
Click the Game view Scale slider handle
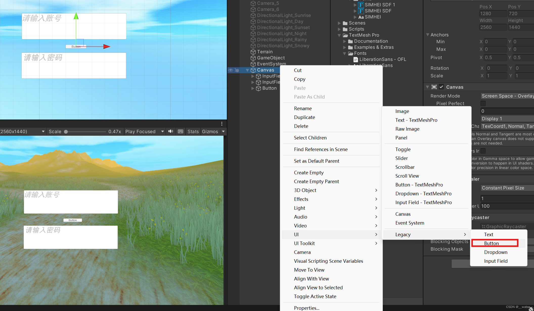click(66, 132)
